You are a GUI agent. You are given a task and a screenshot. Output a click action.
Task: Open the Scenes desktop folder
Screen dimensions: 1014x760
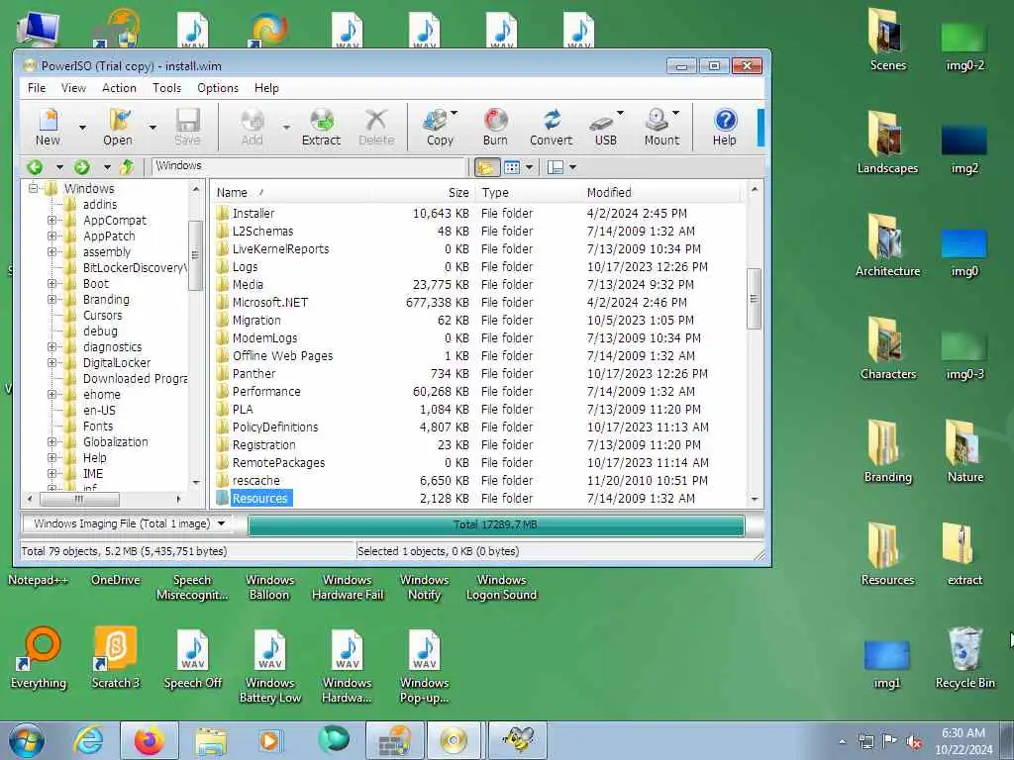[887, 39]
